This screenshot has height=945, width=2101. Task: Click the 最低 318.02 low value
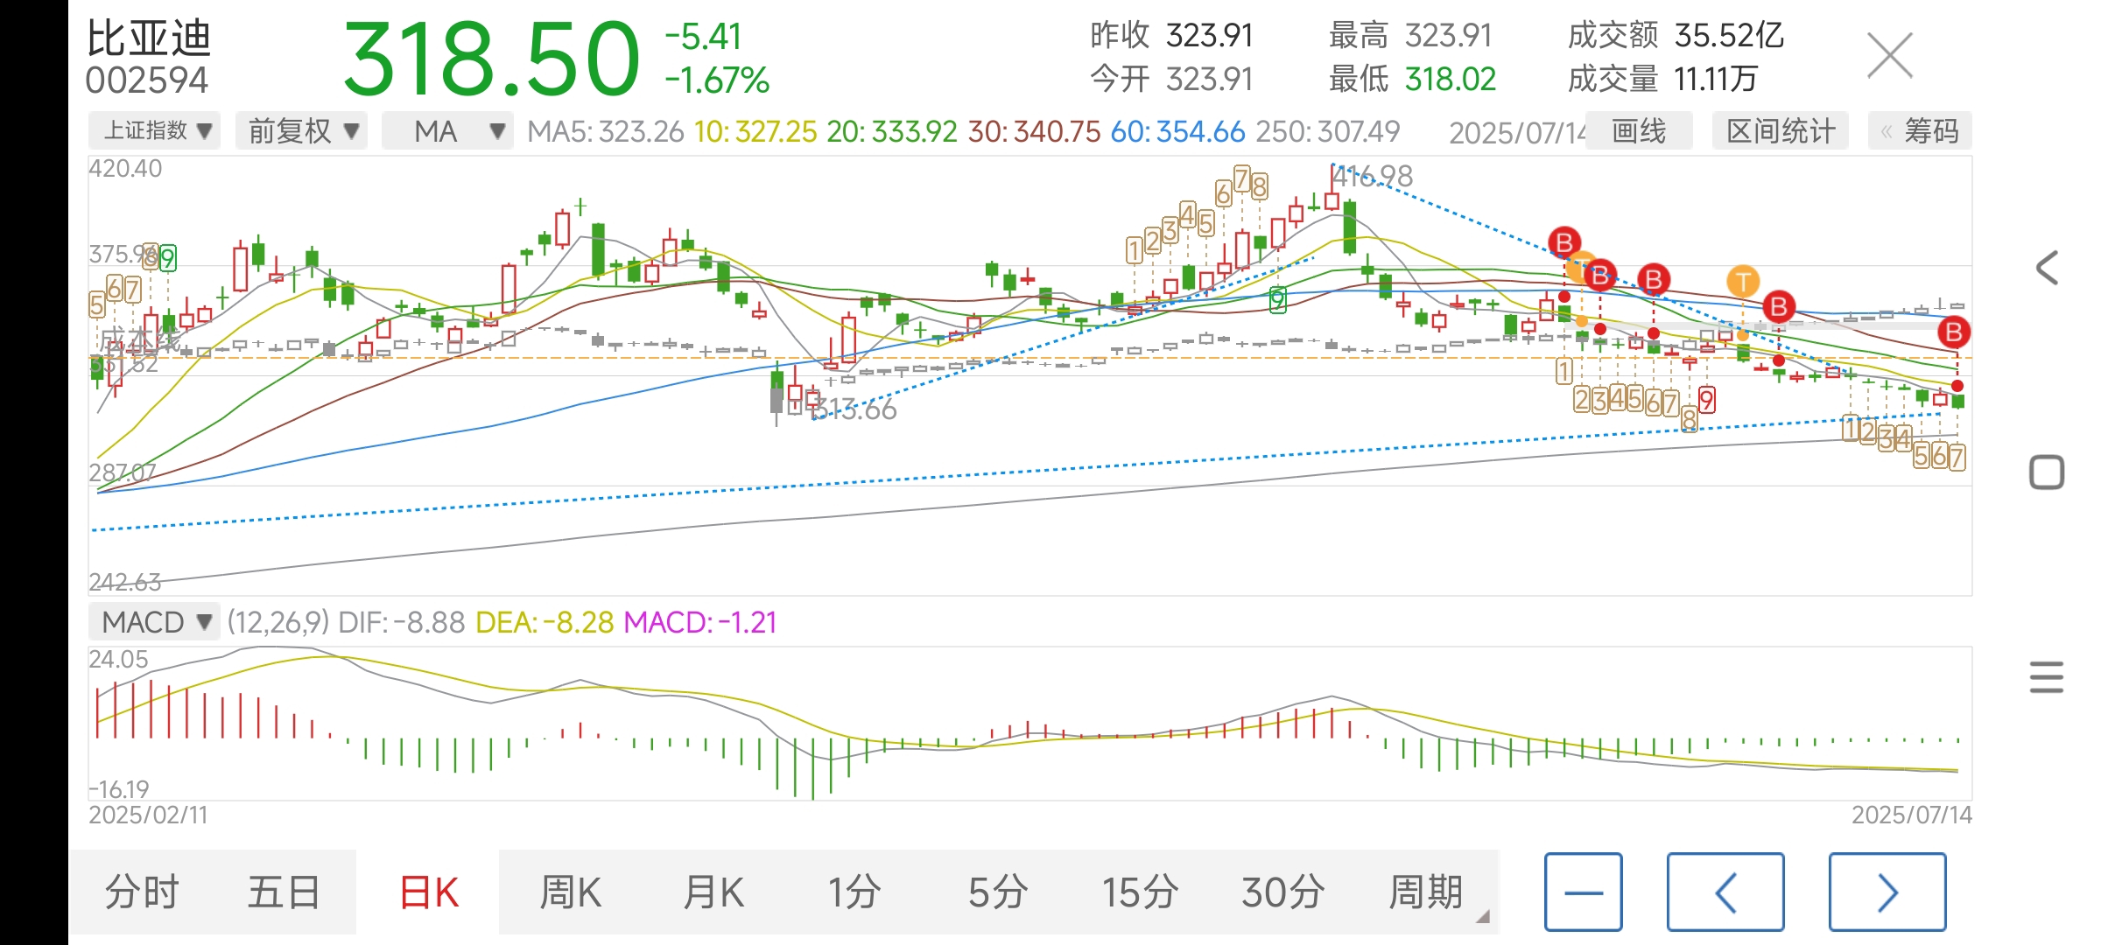[1412, 80]
